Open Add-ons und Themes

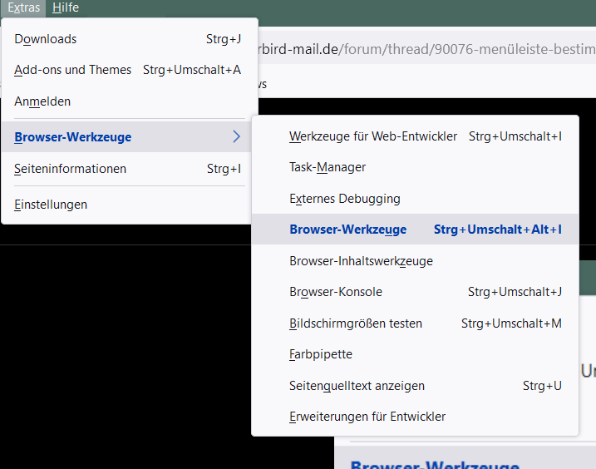(x=73, y=70)
